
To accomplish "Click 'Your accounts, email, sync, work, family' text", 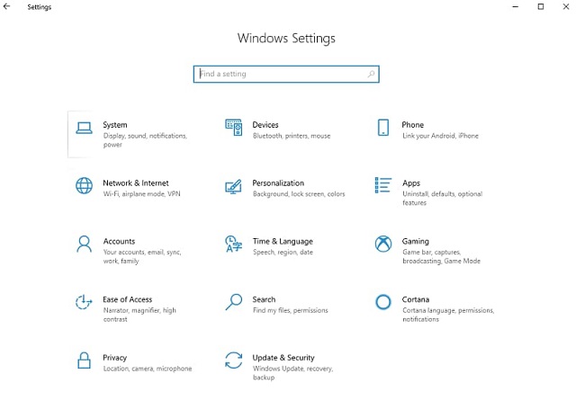I will (142, 257).
